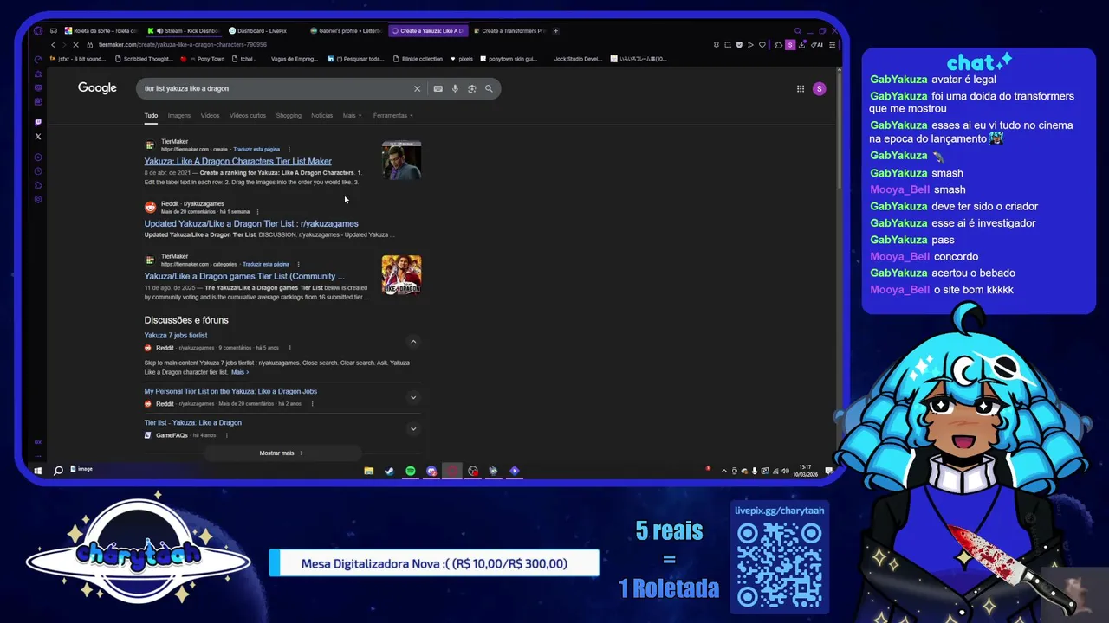Screen dimensions: 1109x623
Task: Open the Blinkie collection bookmark
Action: (x=417, y=59)
